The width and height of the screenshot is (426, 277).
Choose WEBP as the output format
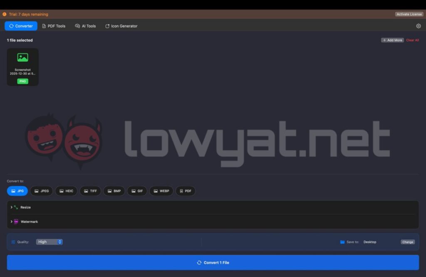[161, 191]
